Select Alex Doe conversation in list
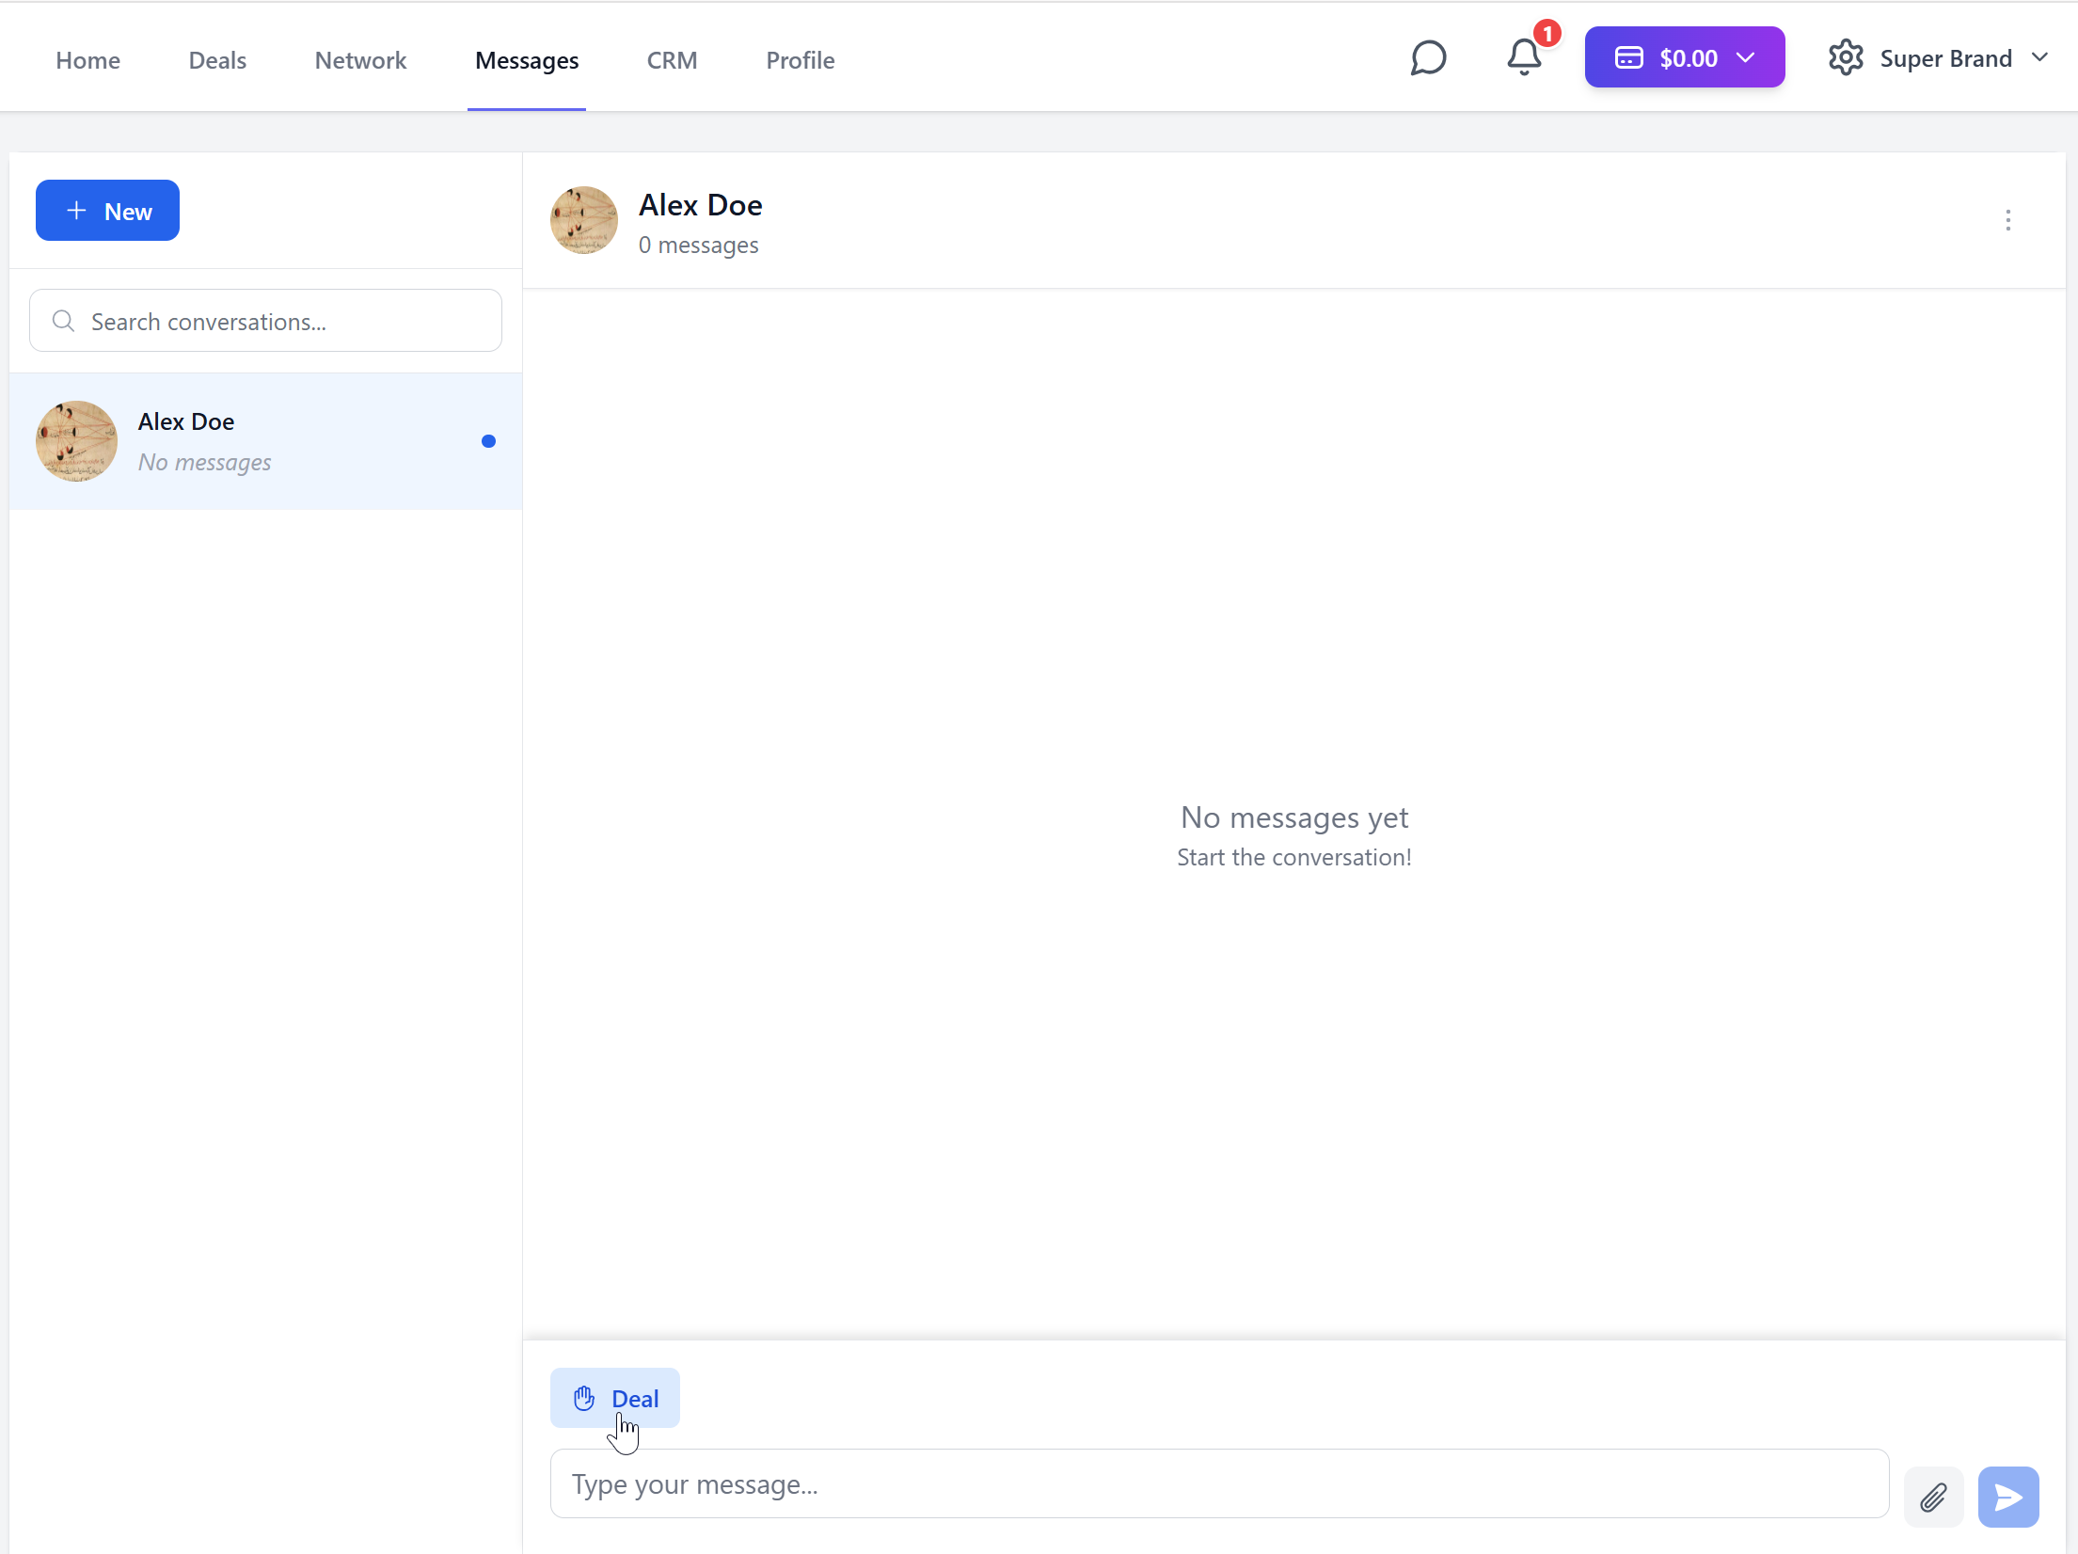Screen dimensions: 2078x1554 pos(265,441)
